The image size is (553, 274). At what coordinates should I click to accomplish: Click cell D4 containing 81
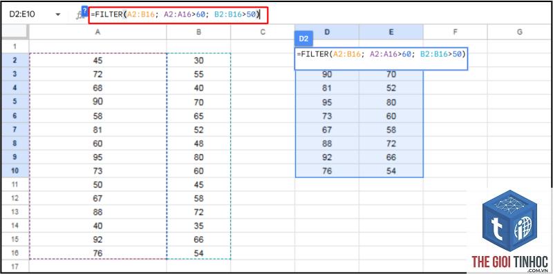tap(327, 88)
